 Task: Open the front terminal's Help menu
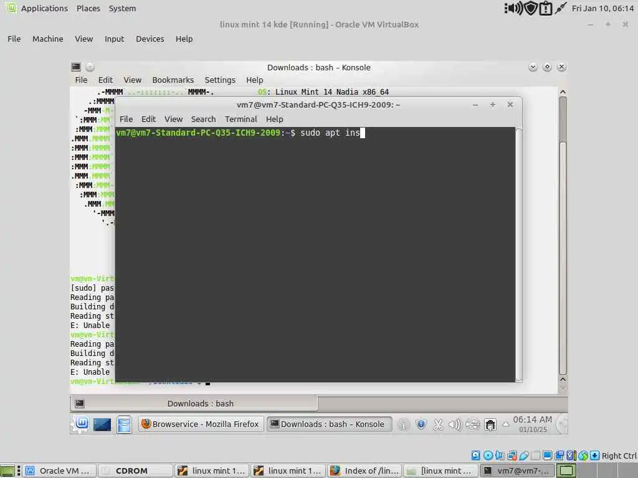275,119
